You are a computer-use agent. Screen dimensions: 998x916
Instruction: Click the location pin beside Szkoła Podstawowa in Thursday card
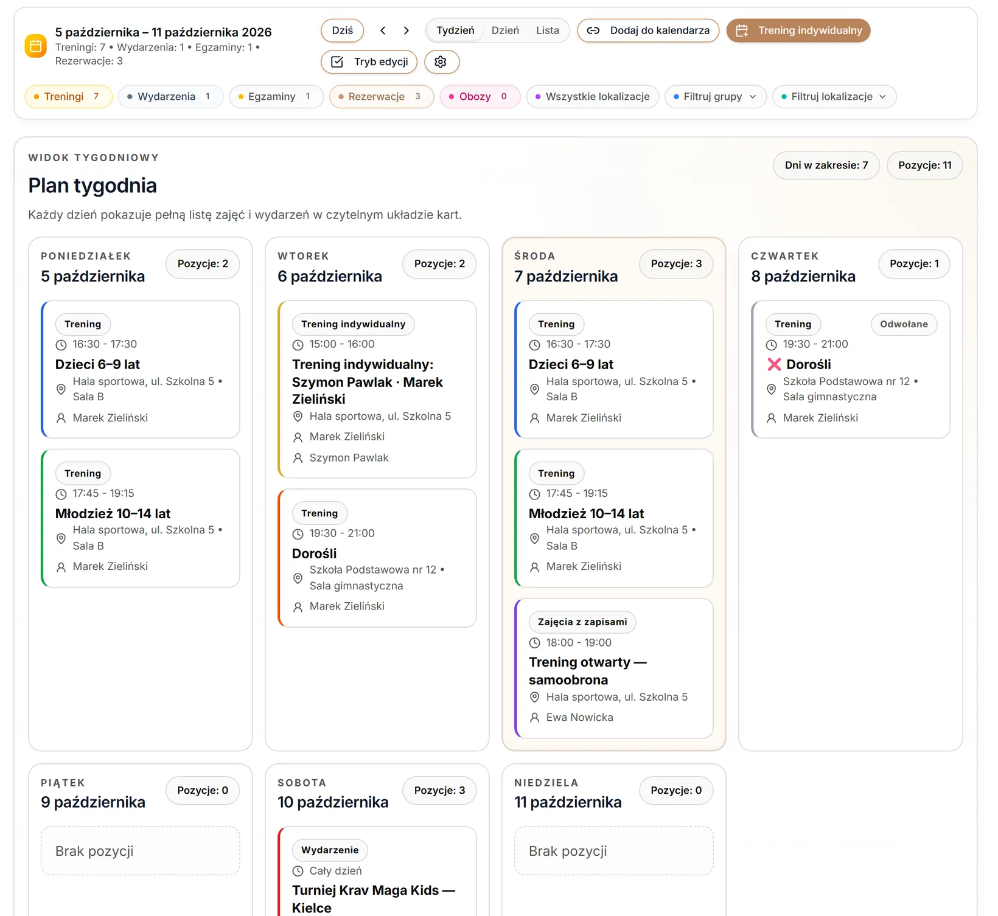(x=771, y=389)
